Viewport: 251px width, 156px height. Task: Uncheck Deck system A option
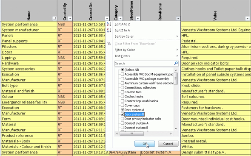click(123, 110)
